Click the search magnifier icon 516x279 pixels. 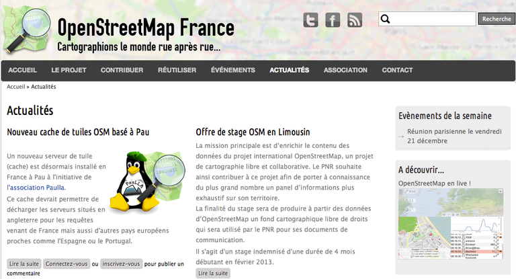(386, 19)
